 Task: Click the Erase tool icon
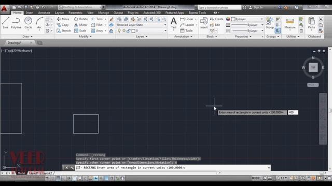click(111, 19)
